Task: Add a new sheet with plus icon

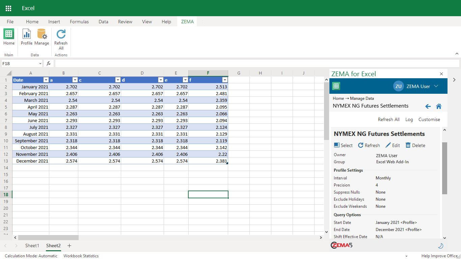Action: coord(70,246)
